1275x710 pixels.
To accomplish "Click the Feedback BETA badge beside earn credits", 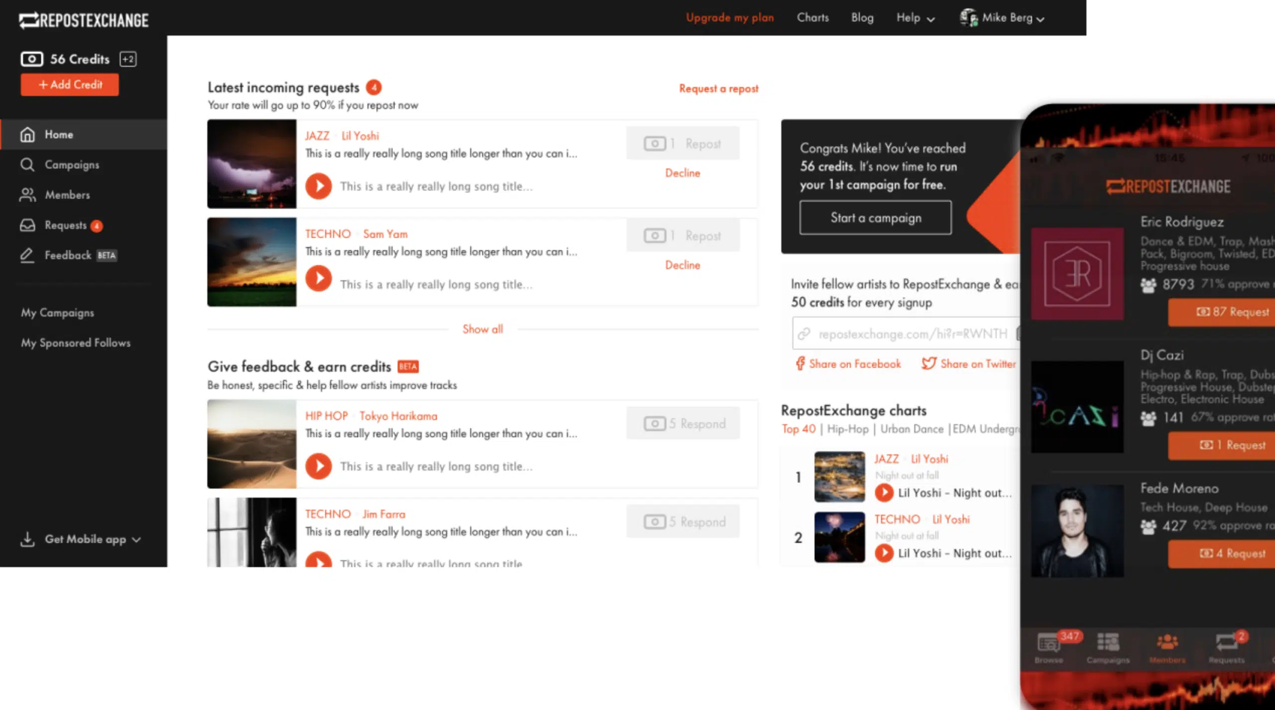I will (408, 367).
